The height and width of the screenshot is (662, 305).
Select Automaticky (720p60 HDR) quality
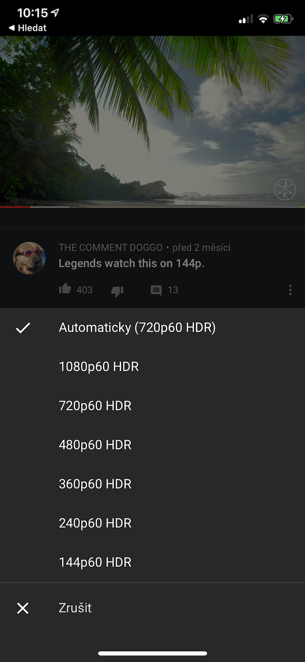[x=152, y=328]
